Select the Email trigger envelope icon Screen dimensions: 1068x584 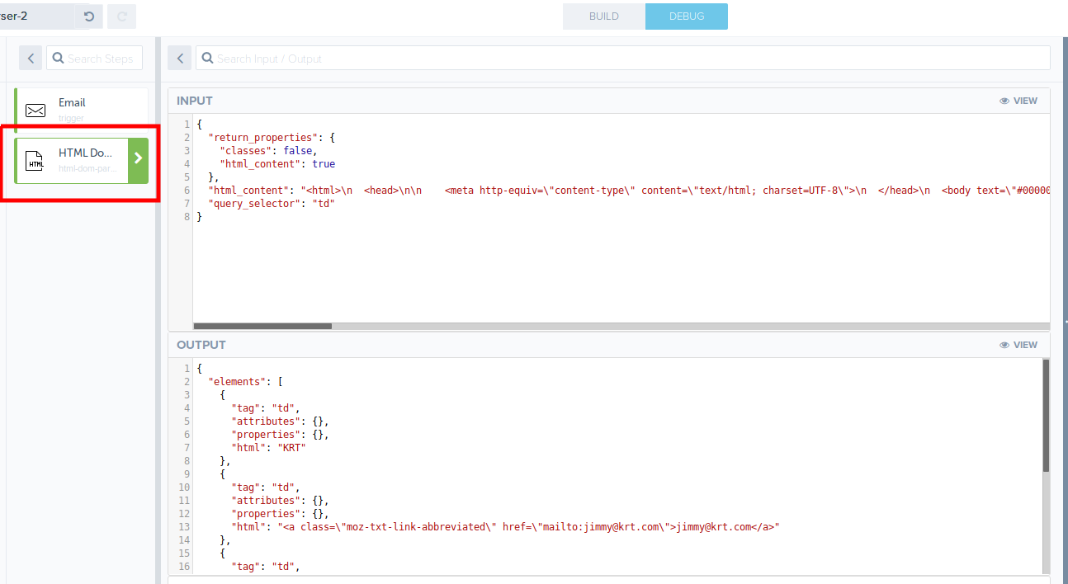pyautogui.click(x=34, y=110)
